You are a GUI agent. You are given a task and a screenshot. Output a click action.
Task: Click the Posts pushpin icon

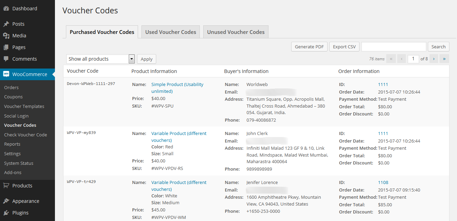[x=6, y=24]
